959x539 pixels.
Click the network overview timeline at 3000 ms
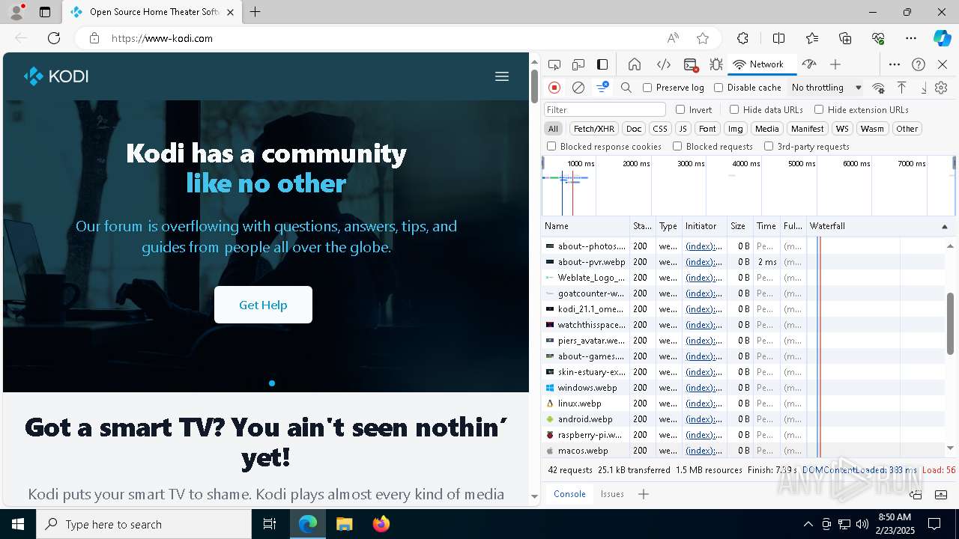(691, 163)
